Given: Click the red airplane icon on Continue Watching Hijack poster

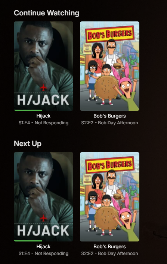Looking at the screenshot, I should pyautogui.click(x=43, y=87).
